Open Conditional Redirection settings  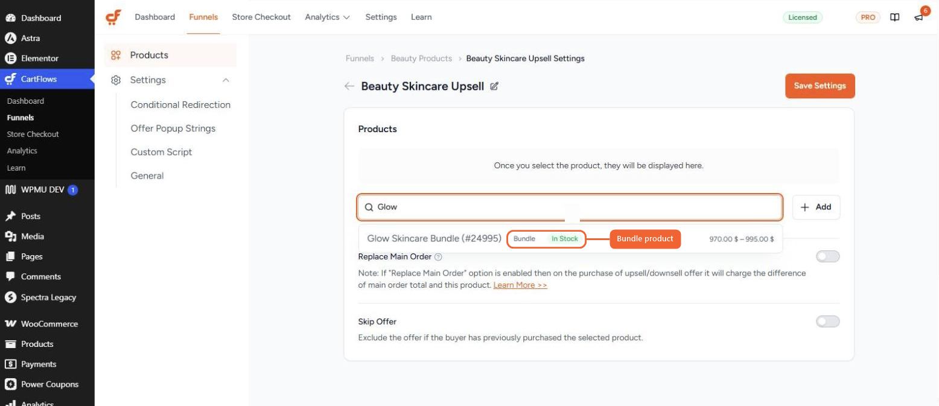tap(180, 105)
